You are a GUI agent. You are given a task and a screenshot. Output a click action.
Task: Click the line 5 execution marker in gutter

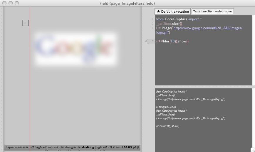click(x=150, y=41)
